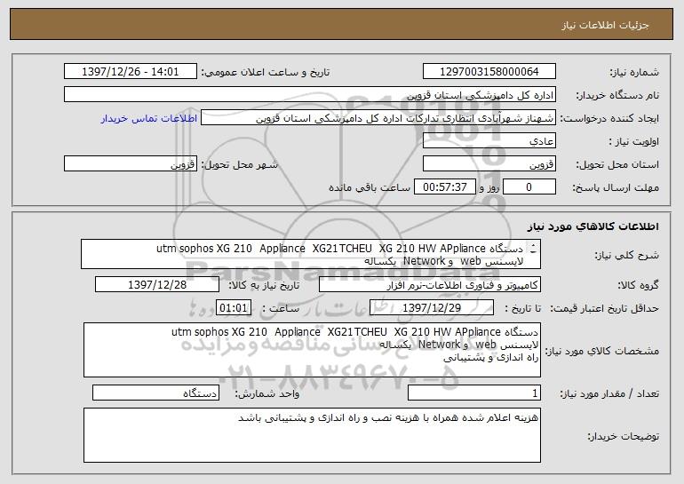Select the need date field 1397/12/28

pyautogui.click(x=157, y=285)
